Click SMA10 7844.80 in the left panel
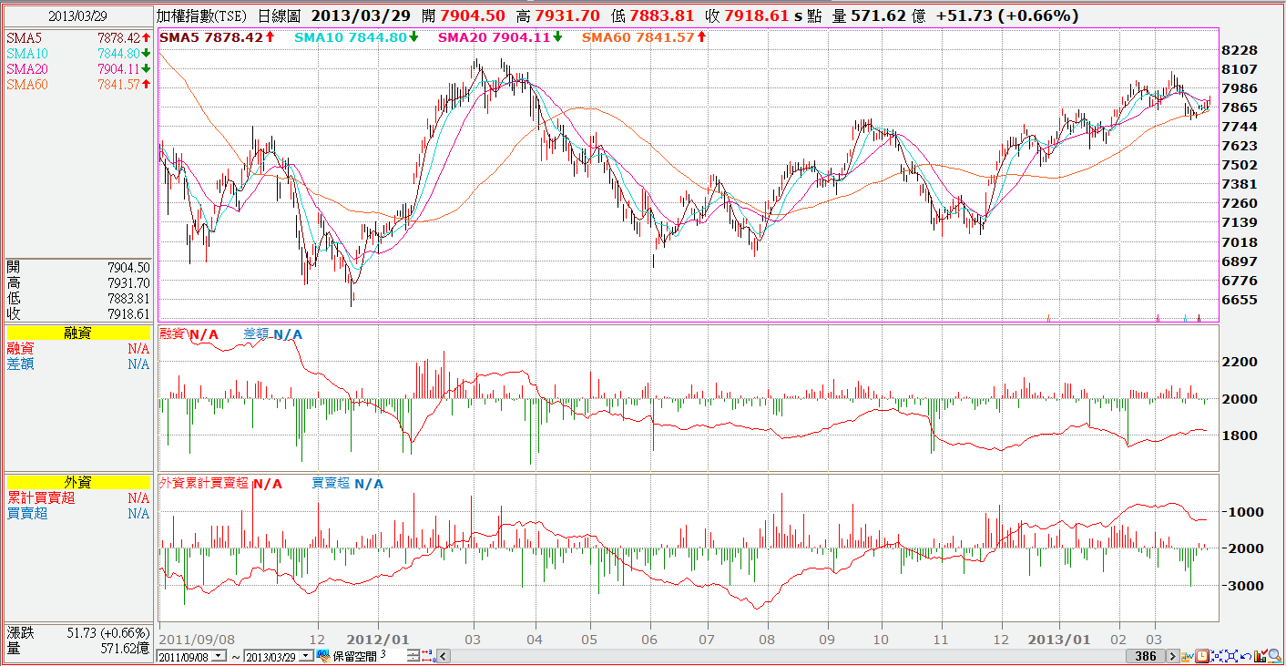 pos(77,54)
